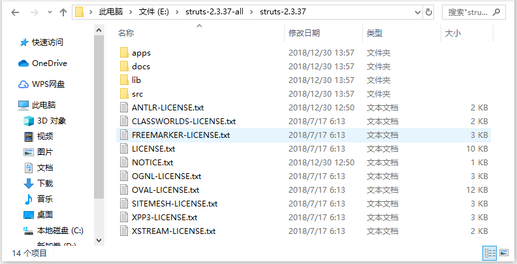517x264 pixels.
Task: Click the OVAL-LICENSE.txt file name
Action: point(166,190)
